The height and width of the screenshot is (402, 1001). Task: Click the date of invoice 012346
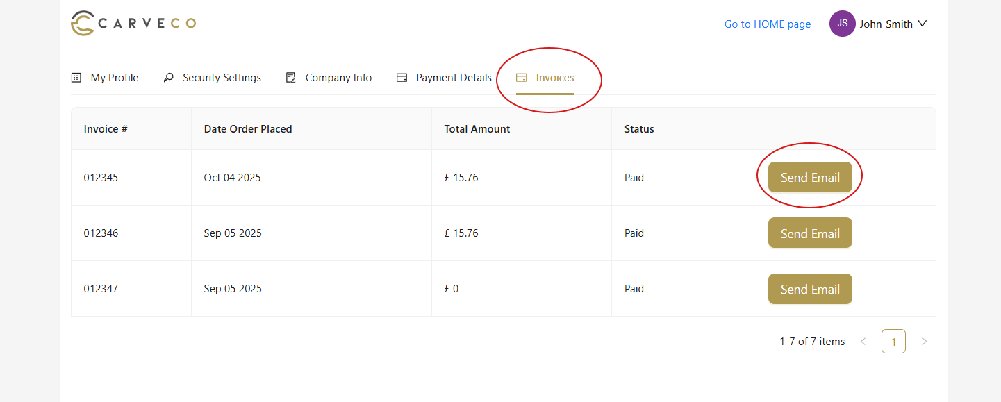pos(233,233)
